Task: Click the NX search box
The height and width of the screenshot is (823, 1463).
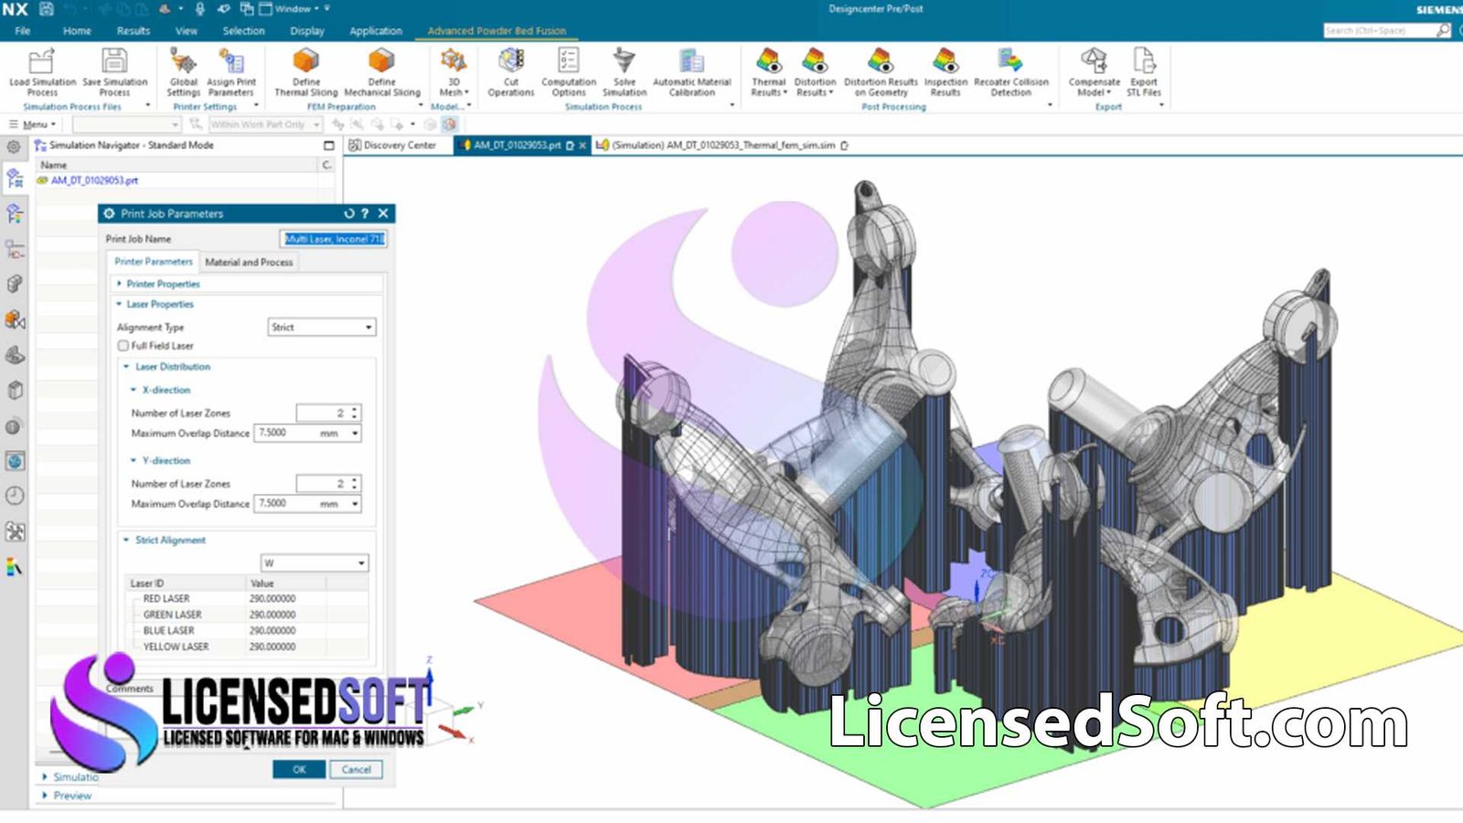Action: (1378, 30)
